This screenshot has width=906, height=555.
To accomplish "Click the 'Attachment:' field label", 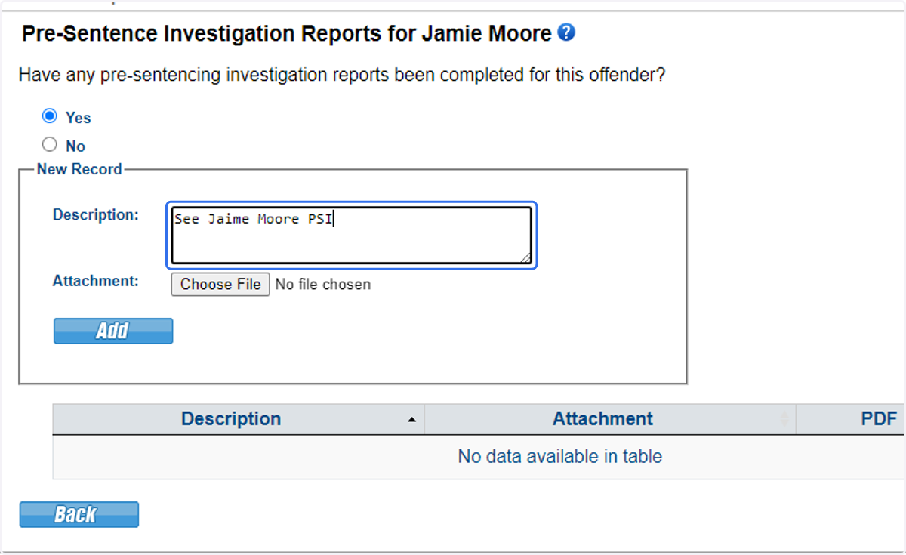I will pos(96,281).
